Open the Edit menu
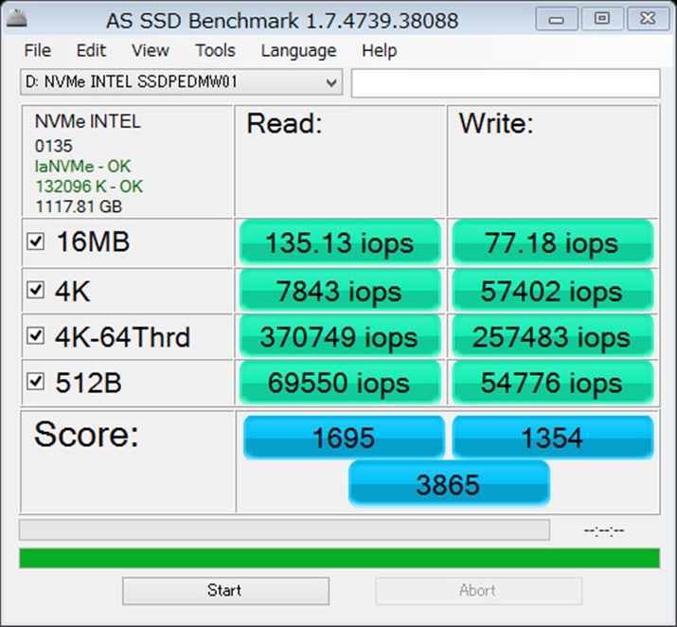 pos(91,51)
